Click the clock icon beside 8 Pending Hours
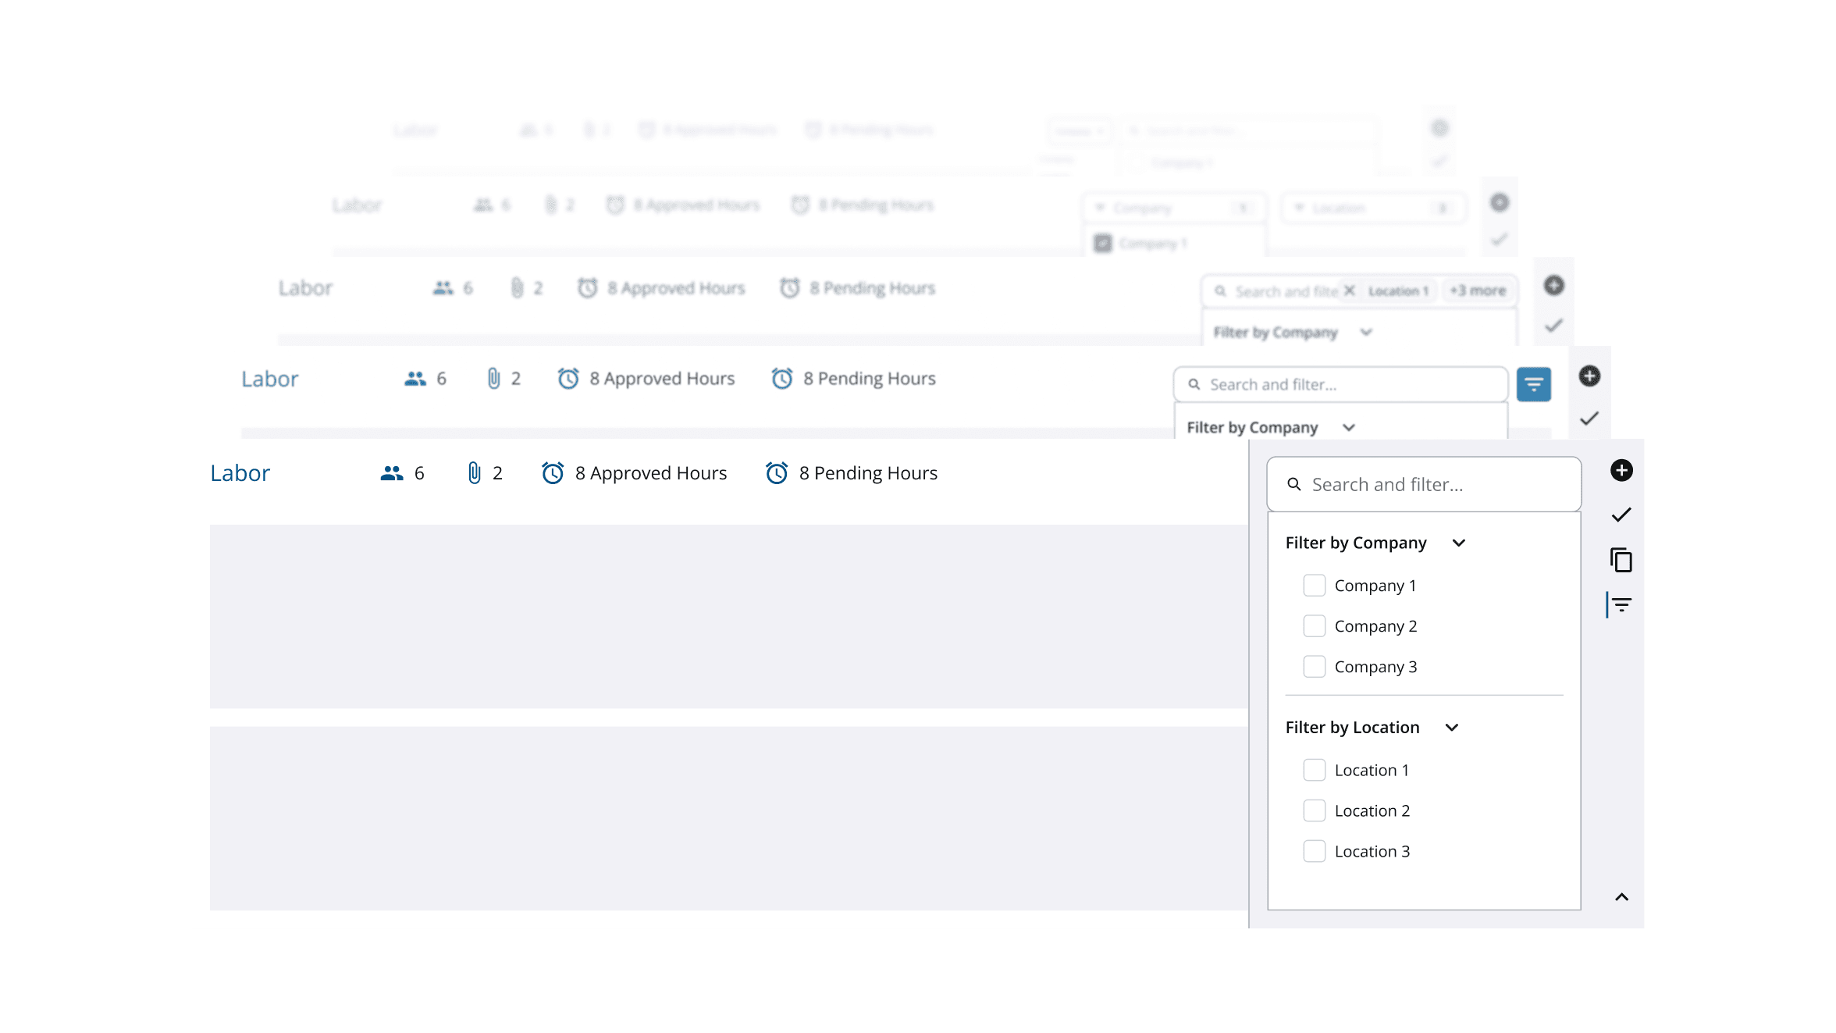Viewport: 1836px width, 1033px height. (x=777, y=473)
